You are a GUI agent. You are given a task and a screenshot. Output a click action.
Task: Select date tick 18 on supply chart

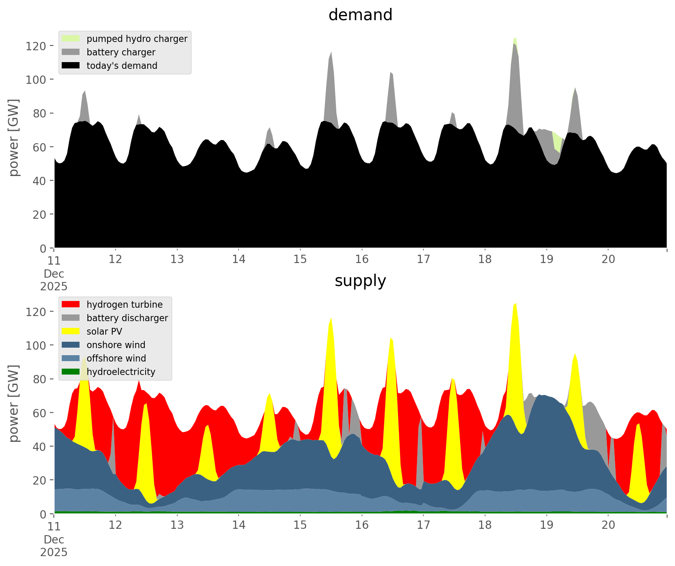coord(485,525)
